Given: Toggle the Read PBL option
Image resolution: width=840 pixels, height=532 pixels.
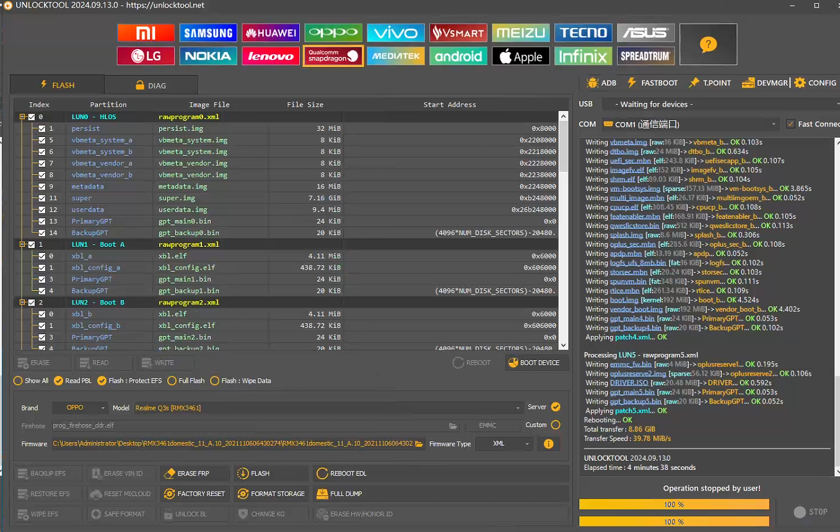Looking at the screenshot, I should coord(72,381).
